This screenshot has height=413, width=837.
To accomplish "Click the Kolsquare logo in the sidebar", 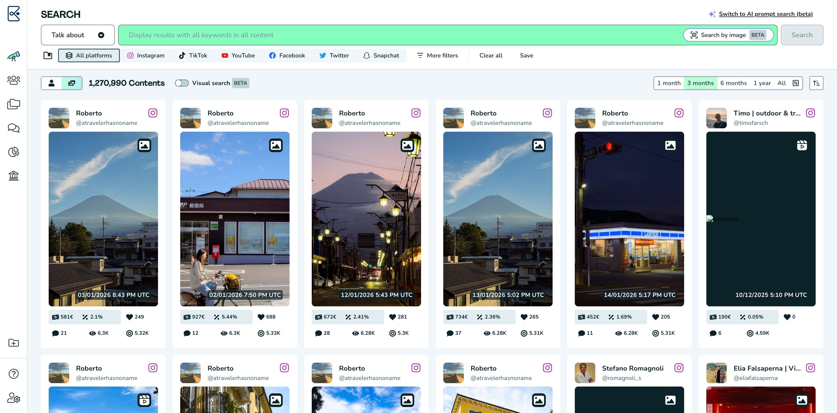I will coord(14,14).
